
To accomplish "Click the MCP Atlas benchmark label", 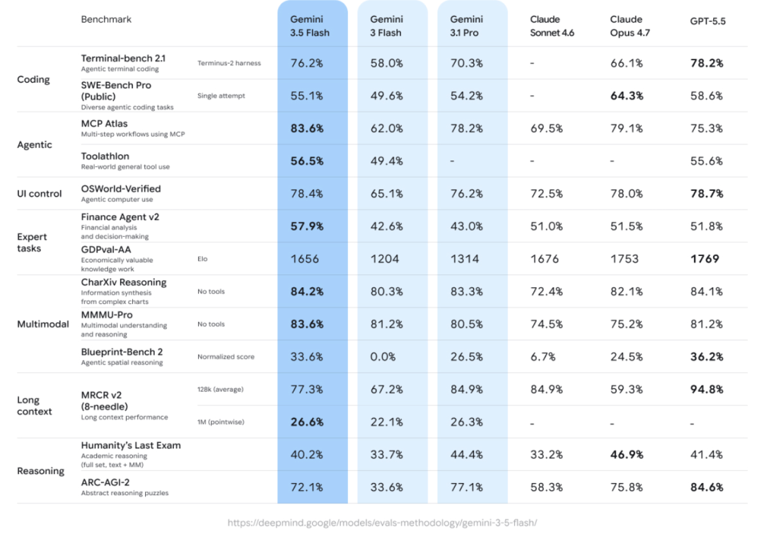I will [x=104, y=123].
